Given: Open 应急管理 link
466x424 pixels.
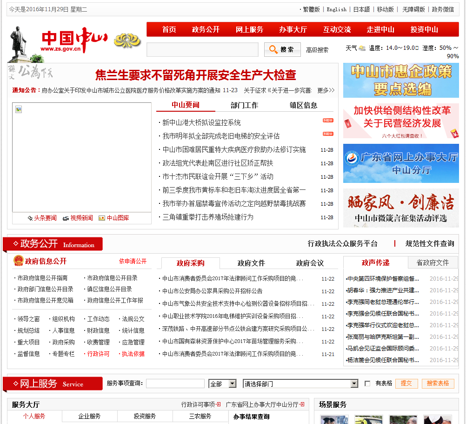Looking at the screenshot, I should point(133,342).
